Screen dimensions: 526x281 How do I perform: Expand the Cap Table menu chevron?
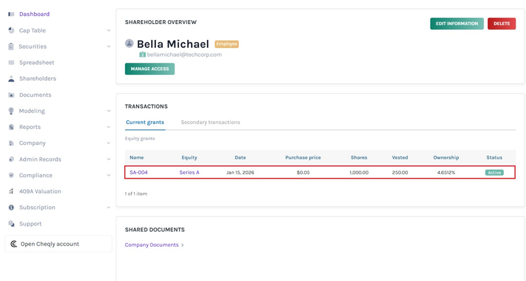click(109, 30)
